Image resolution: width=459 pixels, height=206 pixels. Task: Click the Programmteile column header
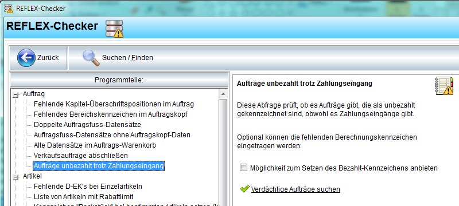119,80
